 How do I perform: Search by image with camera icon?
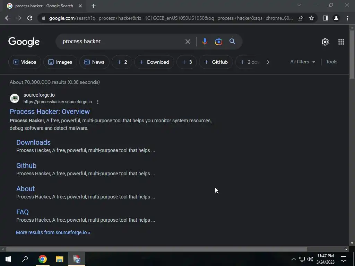pos(218,42)
